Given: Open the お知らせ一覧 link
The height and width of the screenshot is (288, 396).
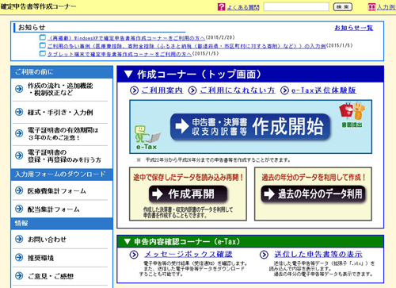Looking at the screenshot, I should [354, 28].
